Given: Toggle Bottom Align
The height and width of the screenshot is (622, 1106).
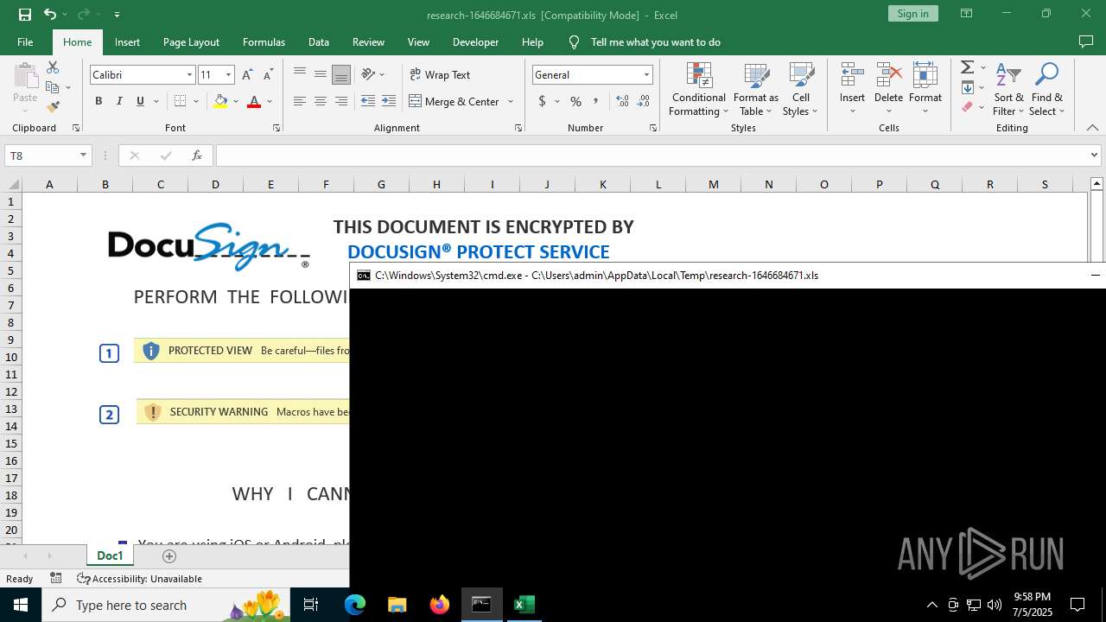Looking at the screenshot, I should 341,75.
